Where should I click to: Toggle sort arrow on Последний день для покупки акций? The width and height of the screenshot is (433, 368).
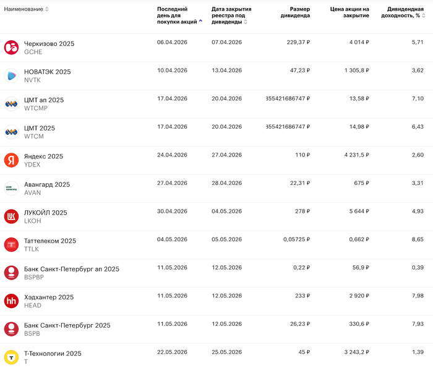coord(200,22)
